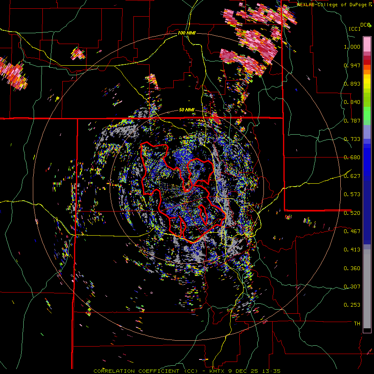The height and width of the screenshot is (374, 374).
Task: Click the 0.360 color scale value
Action: coord(352,268)
